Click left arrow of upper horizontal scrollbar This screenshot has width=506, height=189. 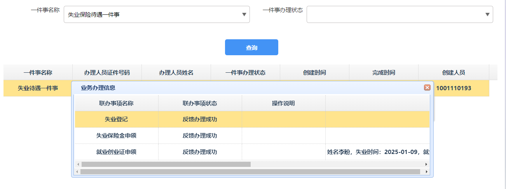(77, 164)
